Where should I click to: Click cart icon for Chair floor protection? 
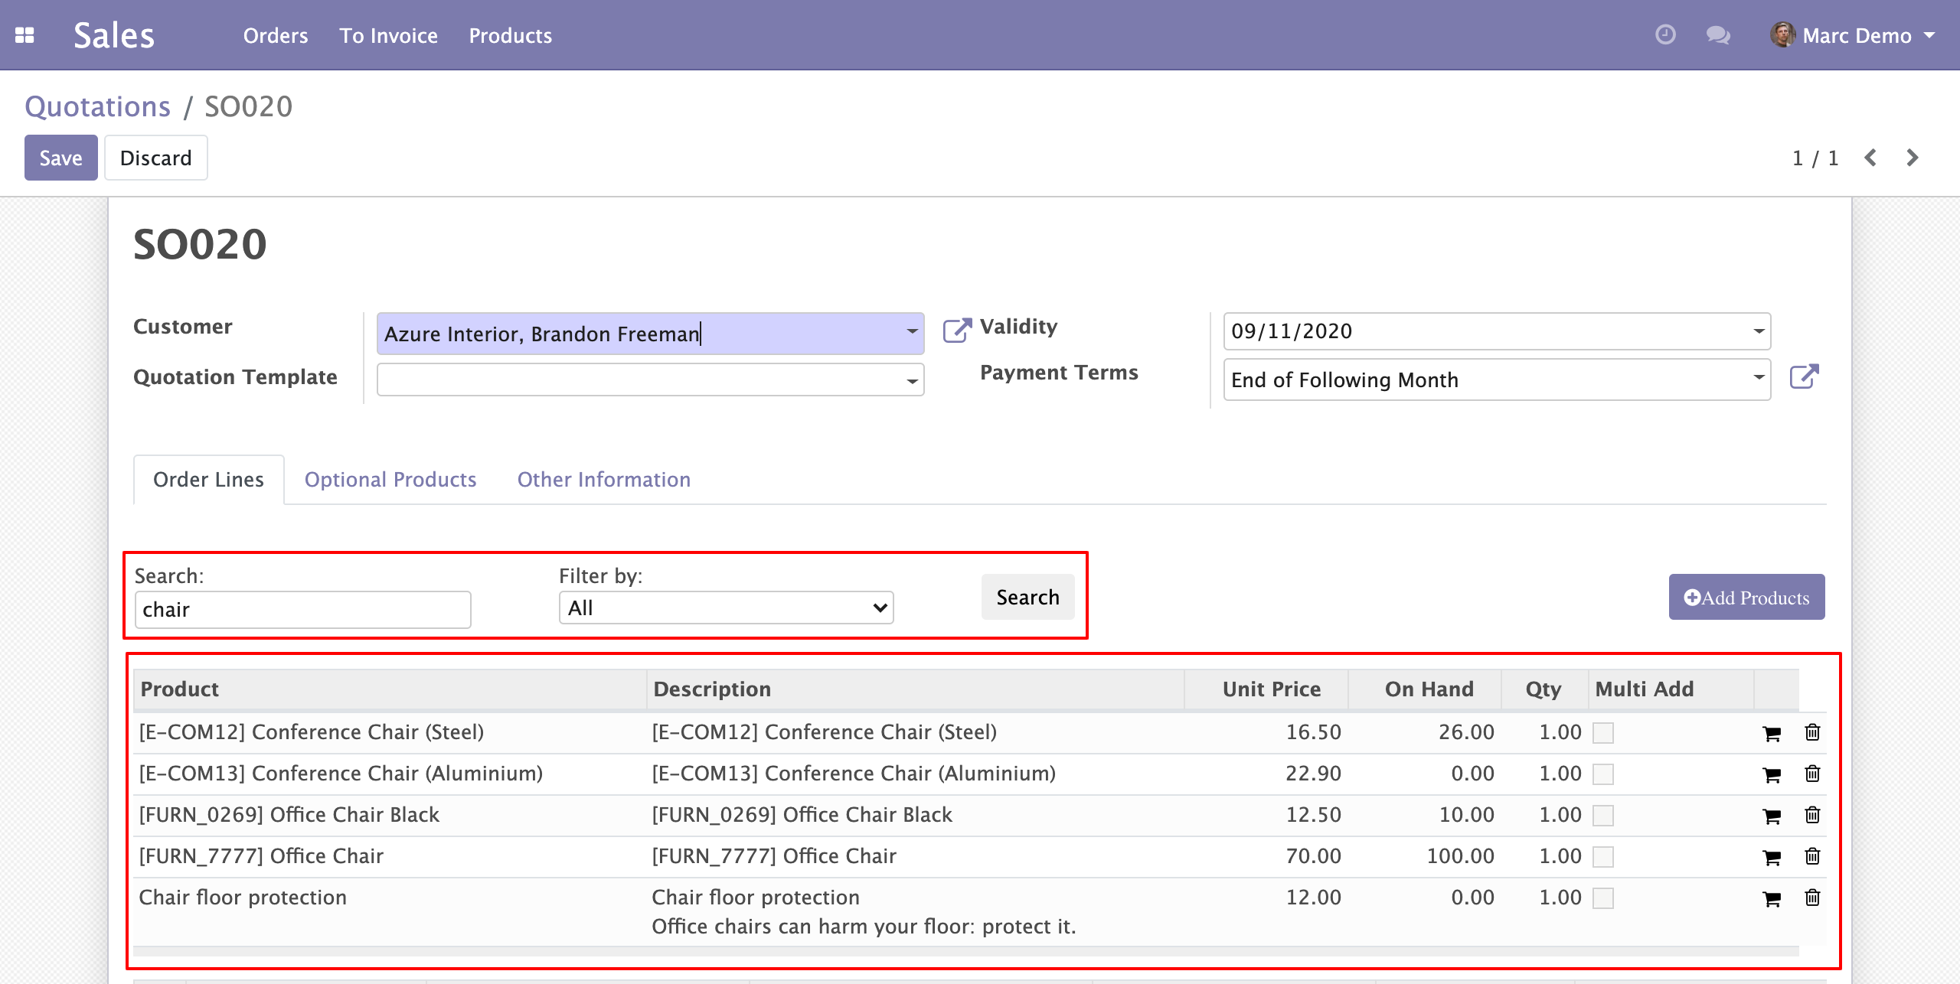click(x=1771, y=899)
